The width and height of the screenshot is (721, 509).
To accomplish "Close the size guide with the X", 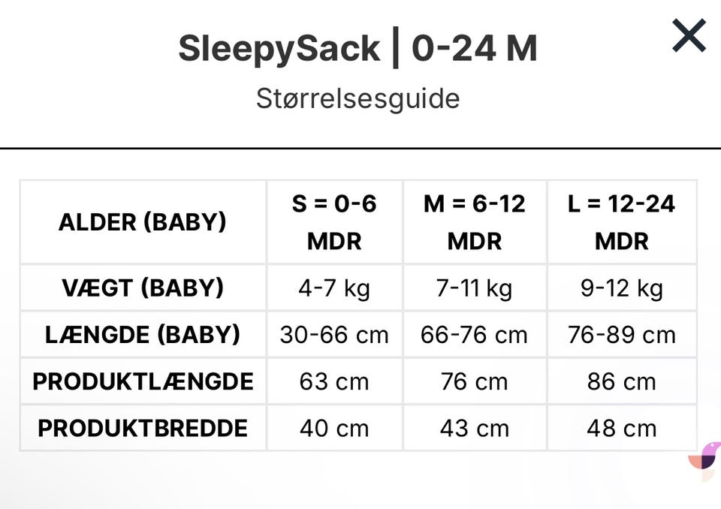I will click(x=689, y=36).
